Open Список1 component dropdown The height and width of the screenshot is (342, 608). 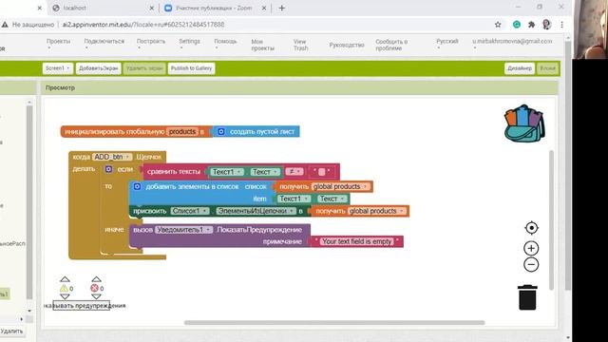(190, 211)
